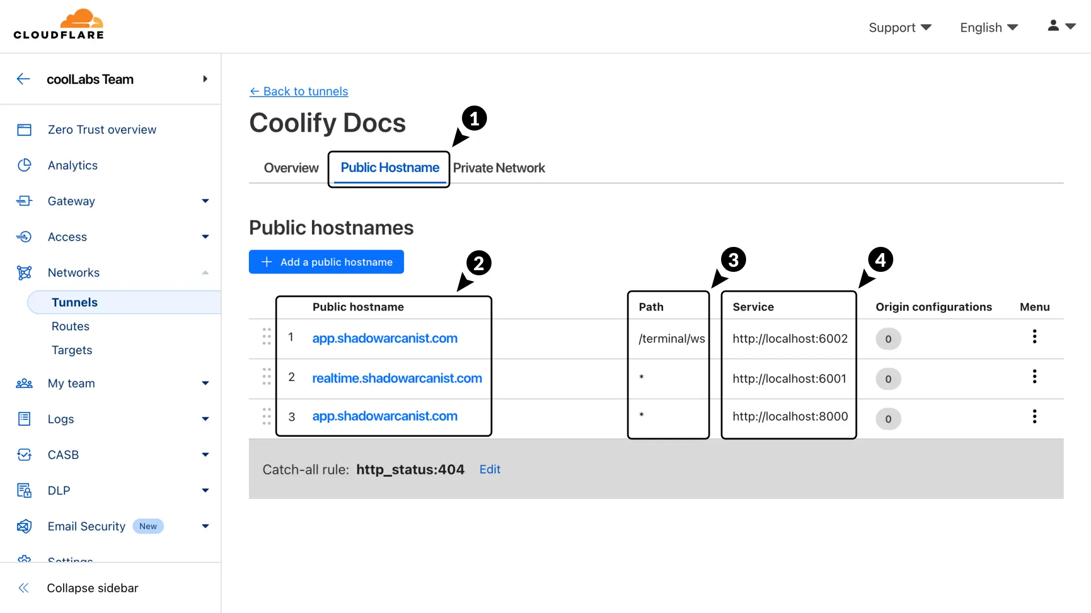Edit the catch-all rule
The height and width of the screenshot is (613, 1091).
click(489, 469)
